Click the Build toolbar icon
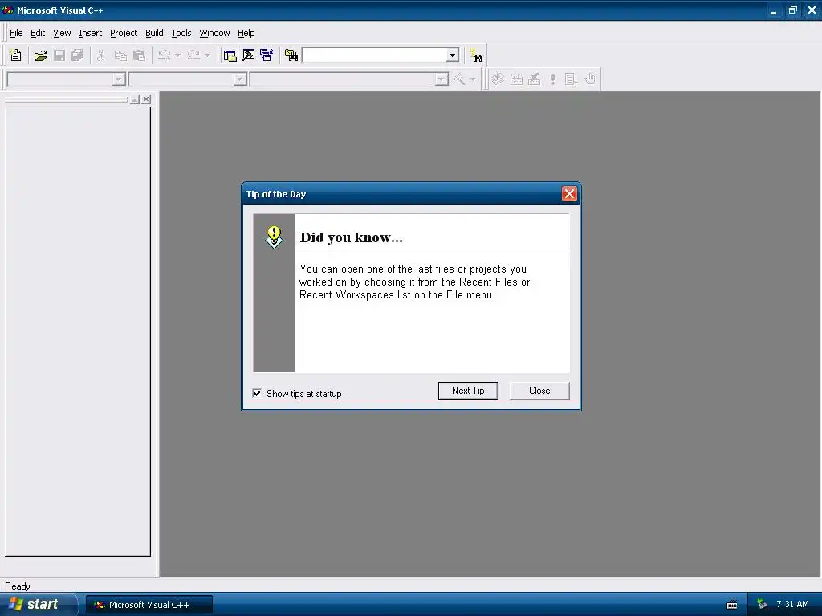822x616 pixels. tap(516, 79)
